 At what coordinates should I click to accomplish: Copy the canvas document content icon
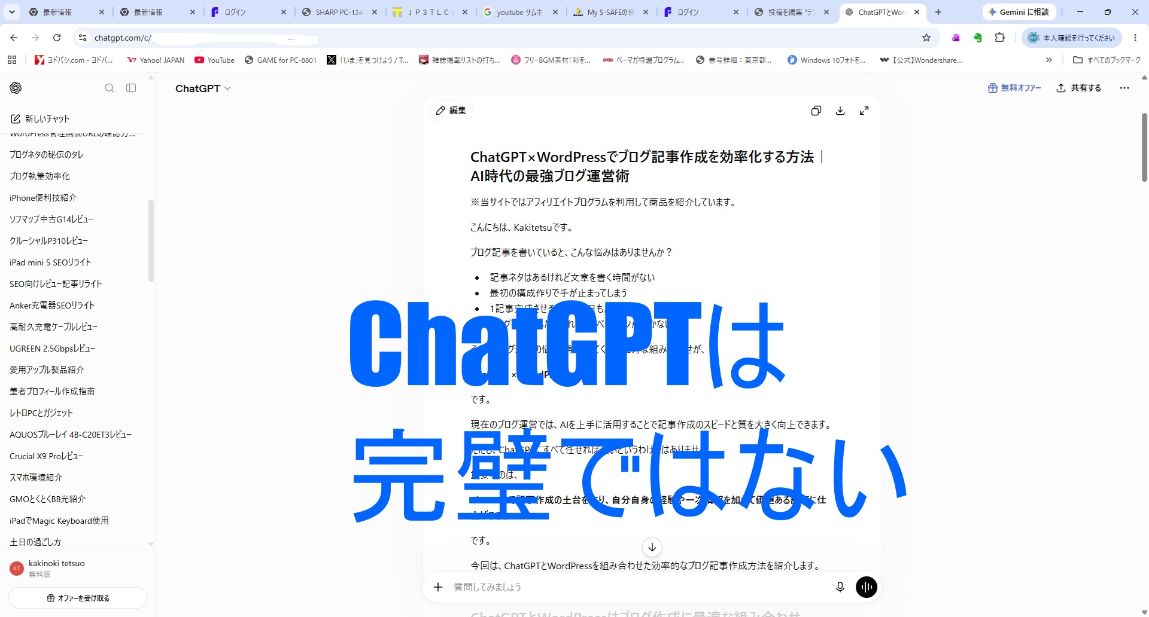816,111
